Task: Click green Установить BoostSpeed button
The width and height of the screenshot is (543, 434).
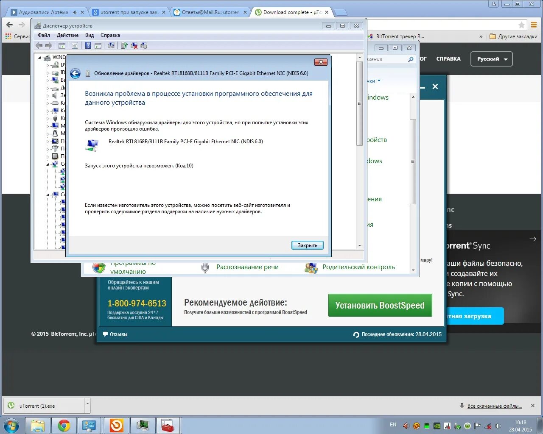Action: [380, 305]
